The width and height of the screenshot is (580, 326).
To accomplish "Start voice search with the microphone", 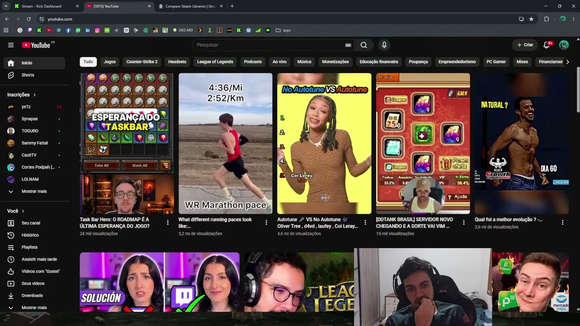I will [x=384, y=45].
